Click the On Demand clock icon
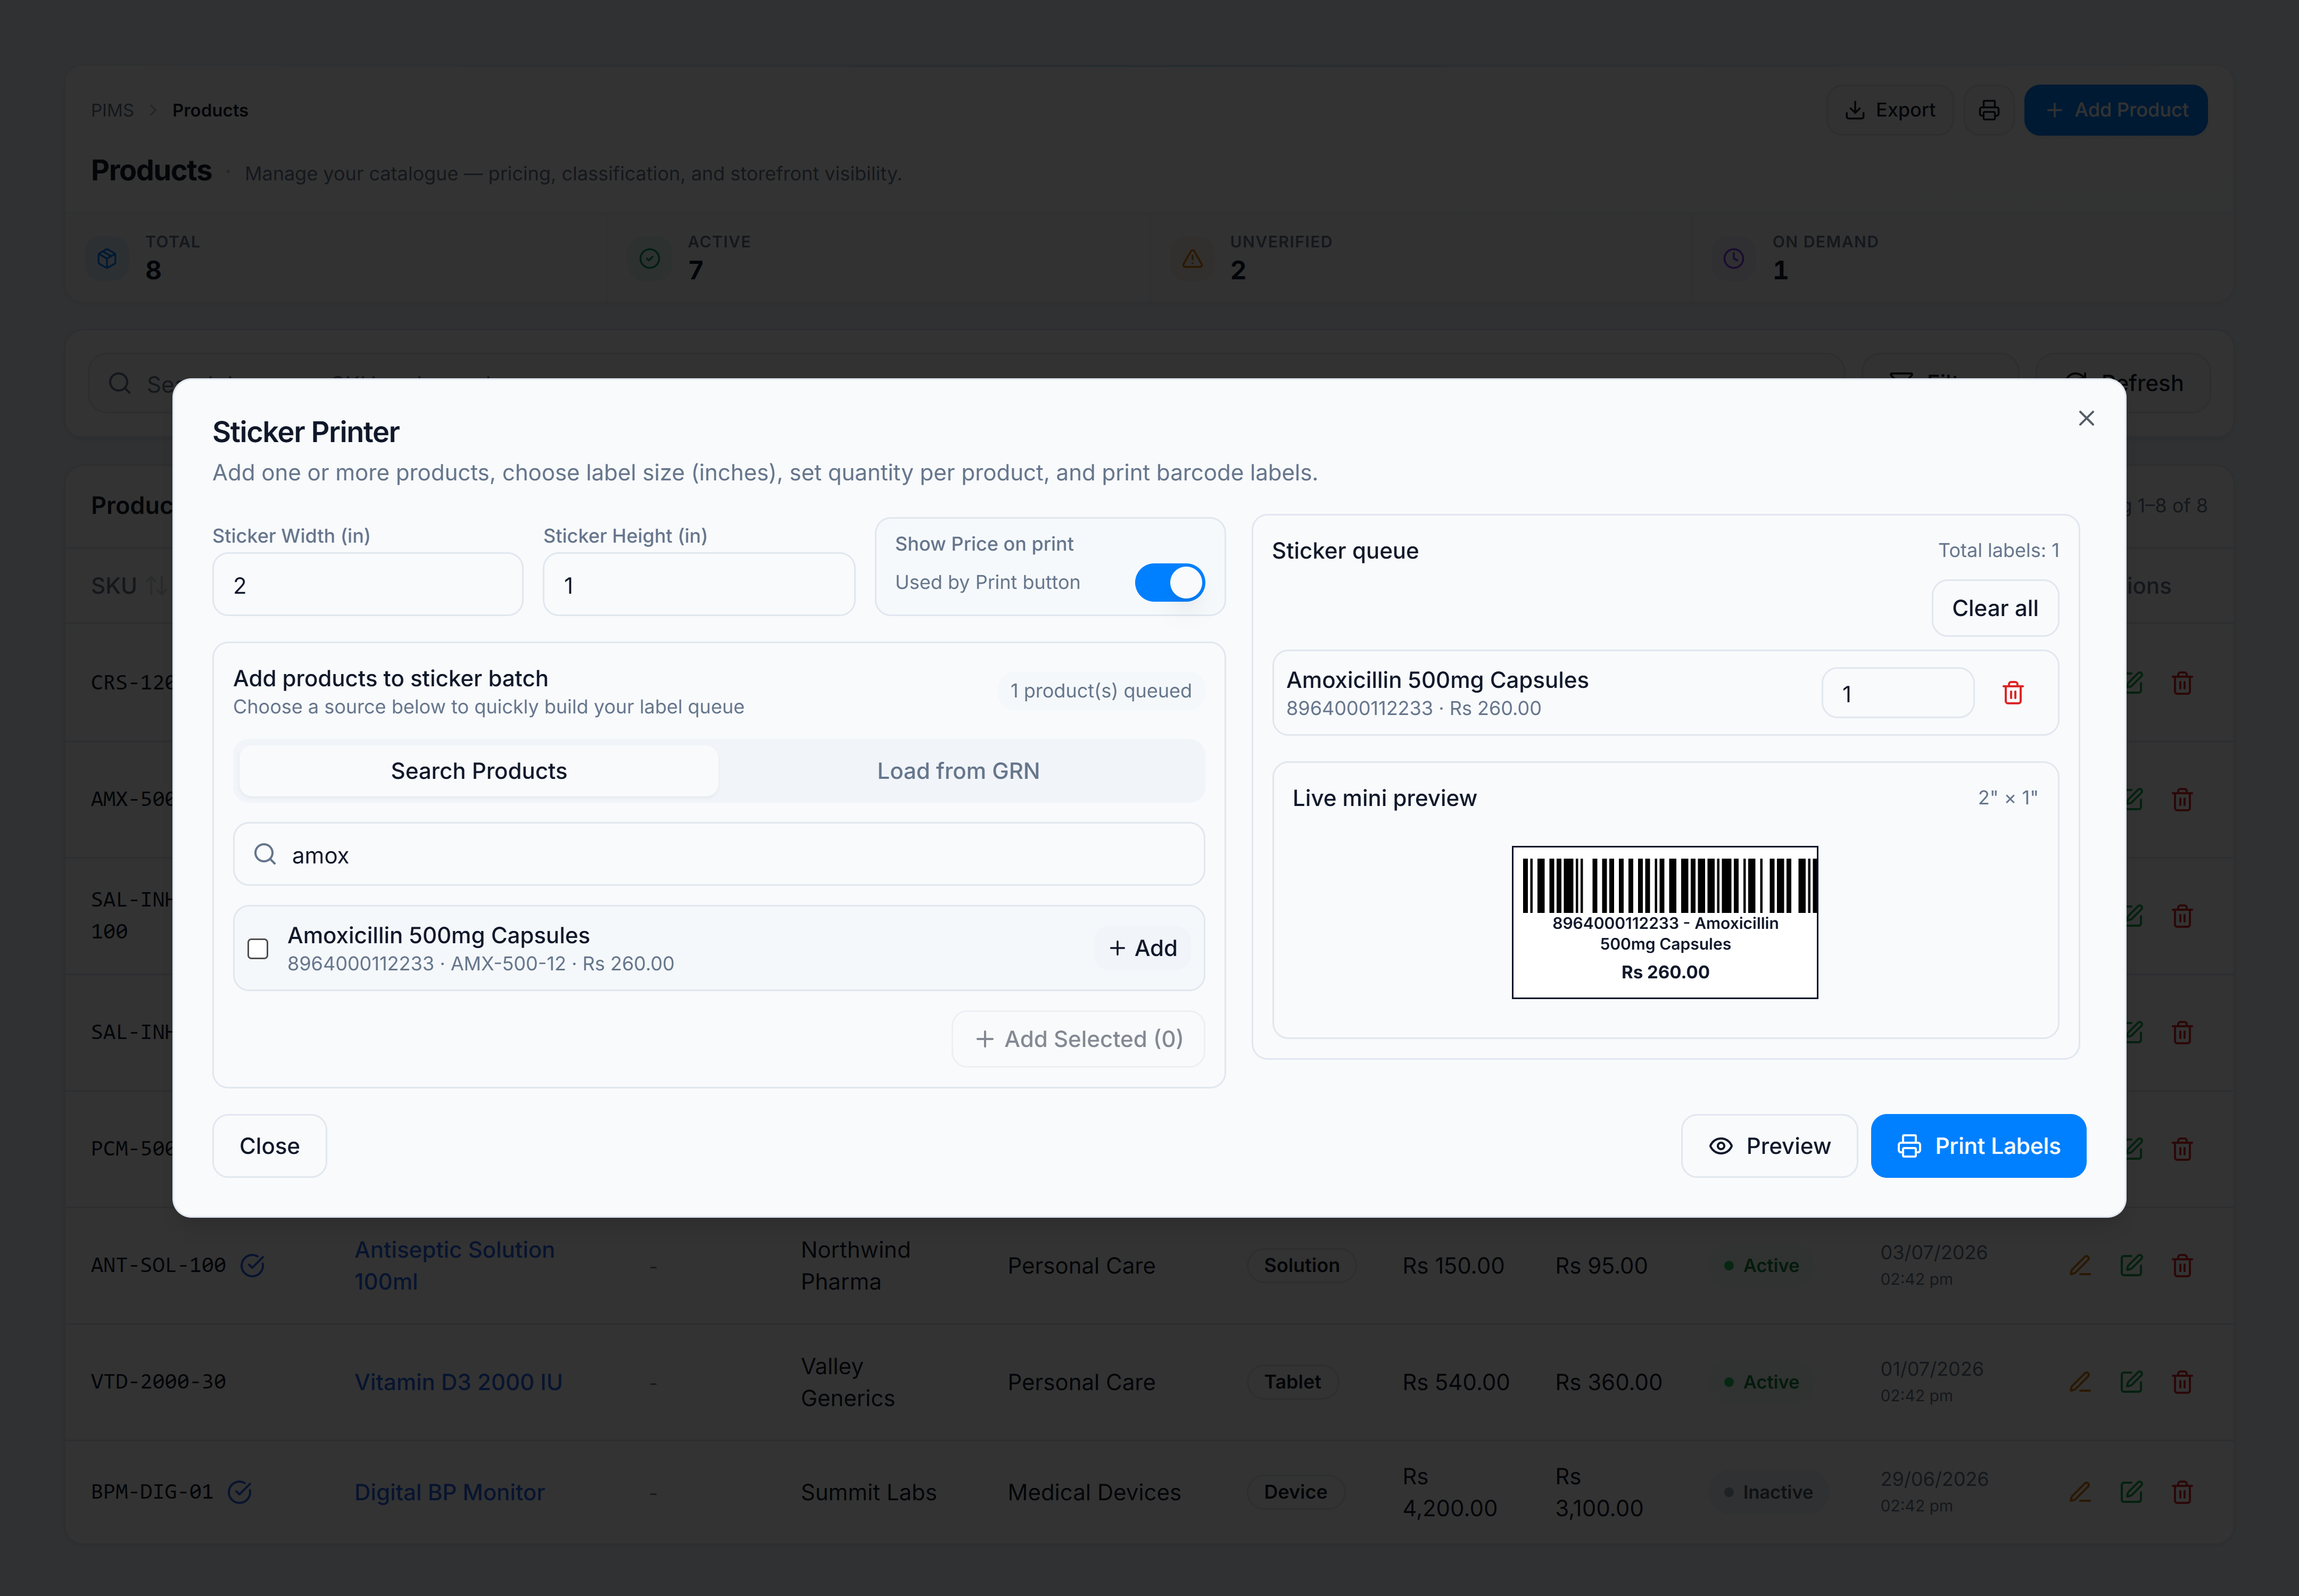Screen dimensions: 2299x1596 tap(1734, 258)
